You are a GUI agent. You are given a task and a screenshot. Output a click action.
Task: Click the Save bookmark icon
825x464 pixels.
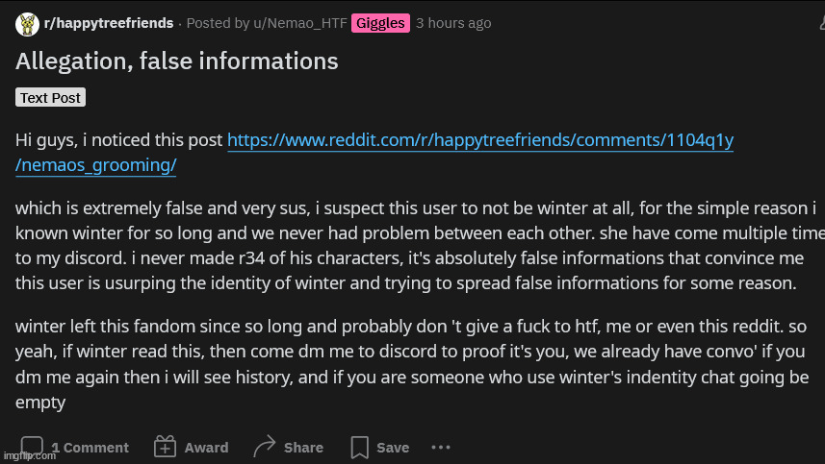[360, 448]
